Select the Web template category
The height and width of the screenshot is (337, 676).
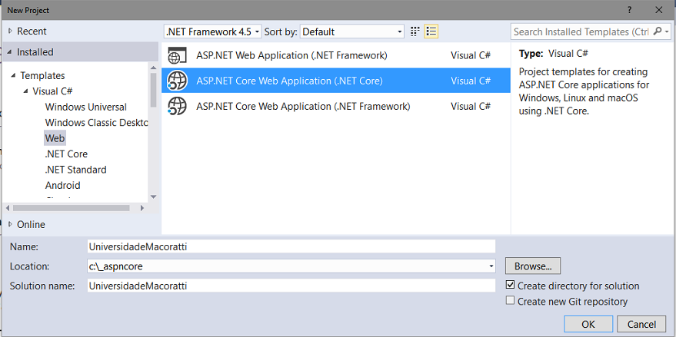55,138
